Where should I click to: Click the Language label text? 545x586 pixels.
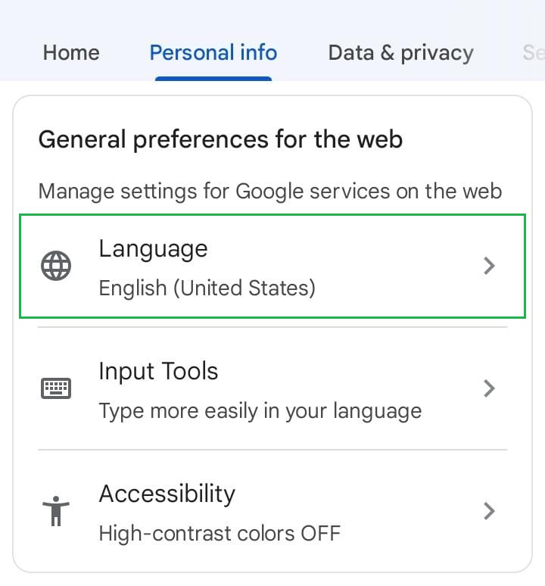pyautogui.click(x=153, y=249)
